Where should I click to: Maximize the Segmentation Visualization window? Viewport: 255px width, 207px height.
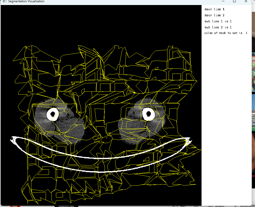coord(234,1)
